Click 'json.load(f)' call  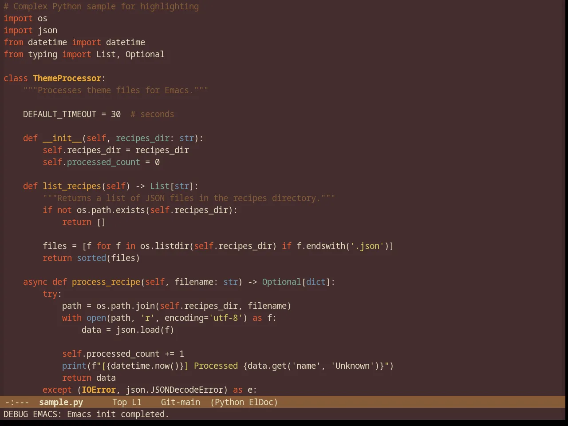145,330
